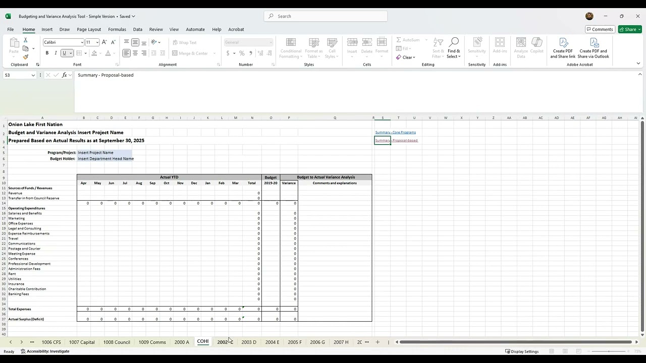Open the Calibri font name dropdown

[82, 42]
